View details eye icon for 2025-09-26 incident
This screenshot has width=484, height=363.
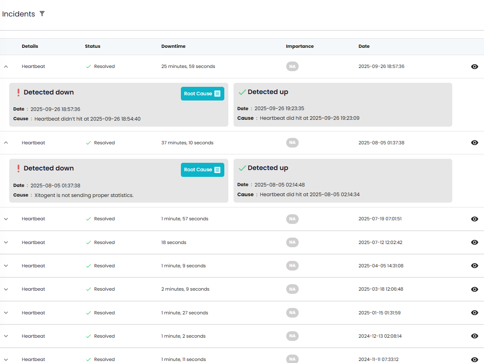[x=474, y=67]
